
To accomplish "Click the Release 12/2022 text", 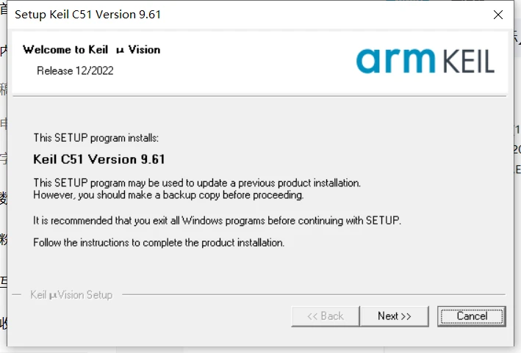I will click(75, 70).
